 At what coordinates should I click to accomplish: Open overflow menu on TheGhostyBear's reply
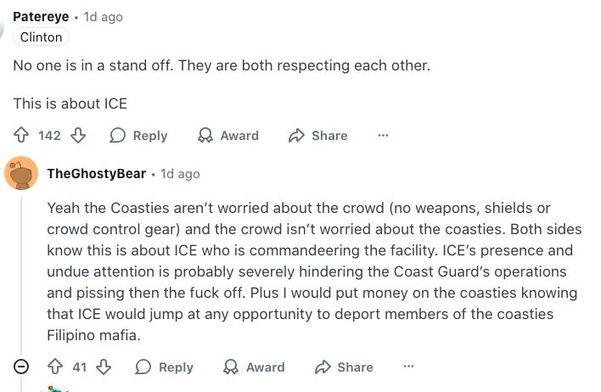pyautogui.click(x=408, y=367)
